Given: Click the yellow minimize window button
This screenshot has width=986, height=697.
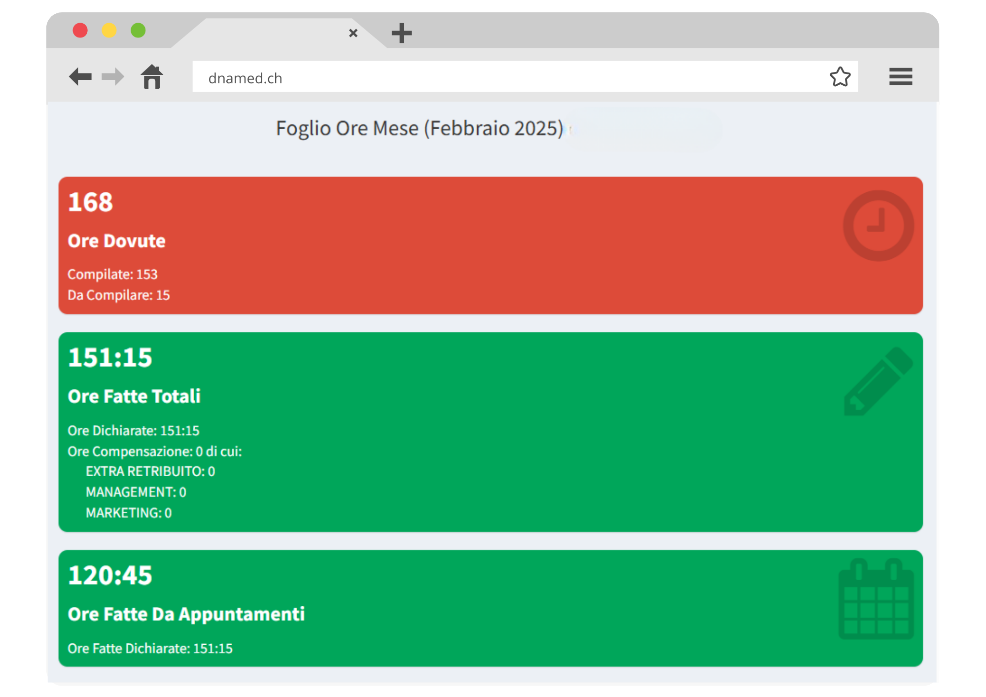Looking at the screenshot, I should 109,31.
